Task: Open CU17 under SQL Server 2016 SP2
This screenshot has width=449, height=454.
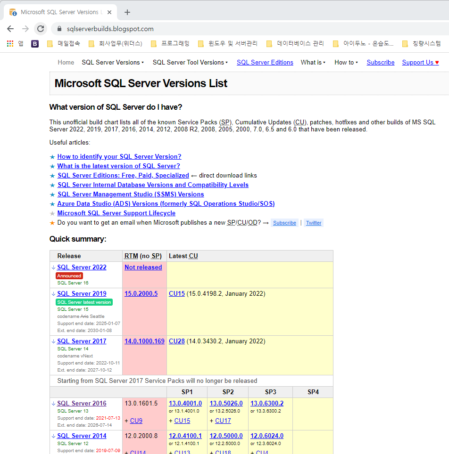Action: (223, 421)
